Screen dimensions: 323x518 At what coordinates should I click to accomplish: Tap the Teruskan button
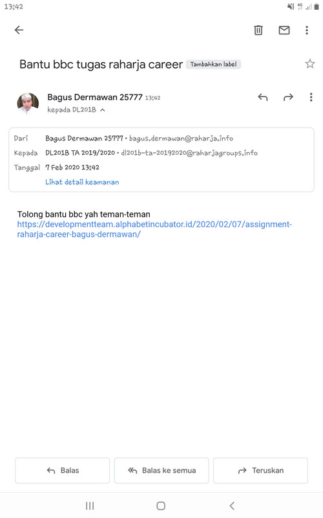pos(261,471)
